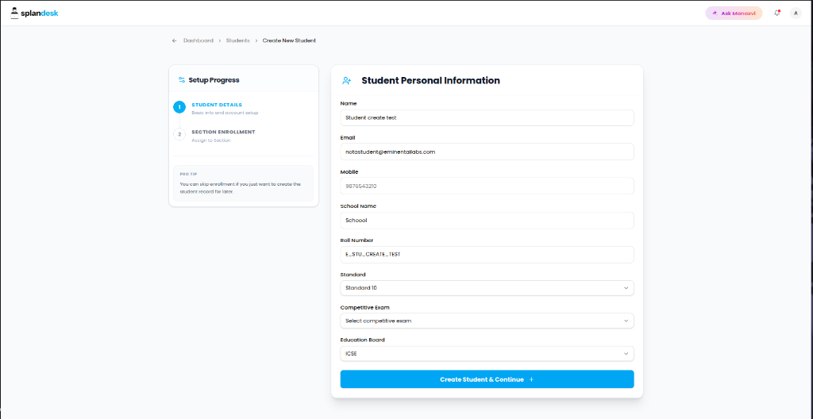Click the add-student icon beside the heading
813x419 pixels.
tap(346, 80)
